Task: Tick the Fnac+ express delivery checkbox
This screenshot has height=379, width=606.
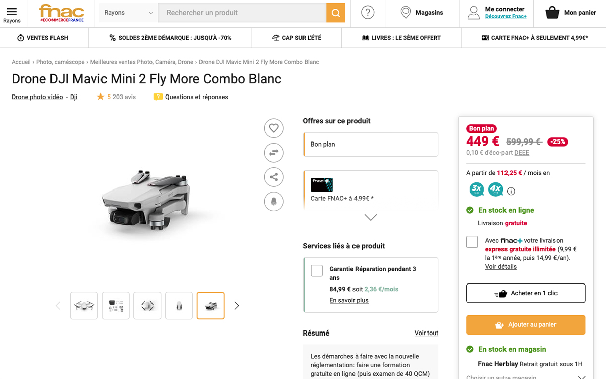Action: 472,242
